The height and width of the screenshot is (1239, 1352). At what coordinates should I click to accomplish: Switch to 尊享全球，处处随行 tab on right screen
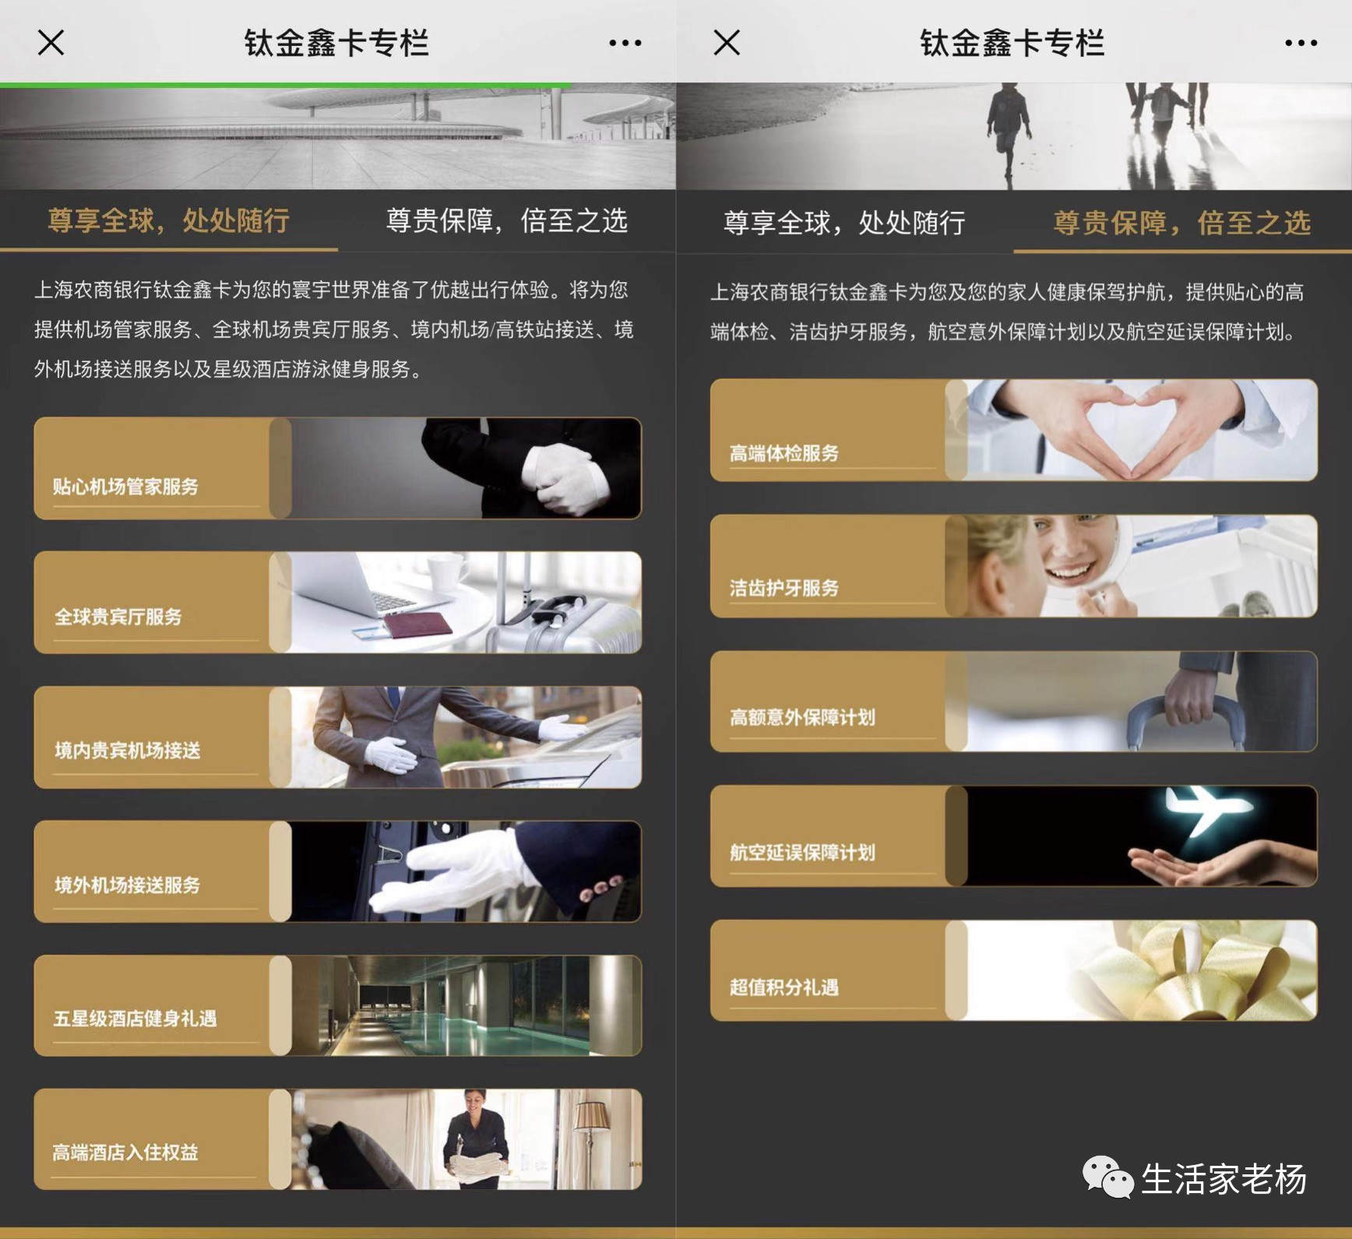(x=845, y=223)
